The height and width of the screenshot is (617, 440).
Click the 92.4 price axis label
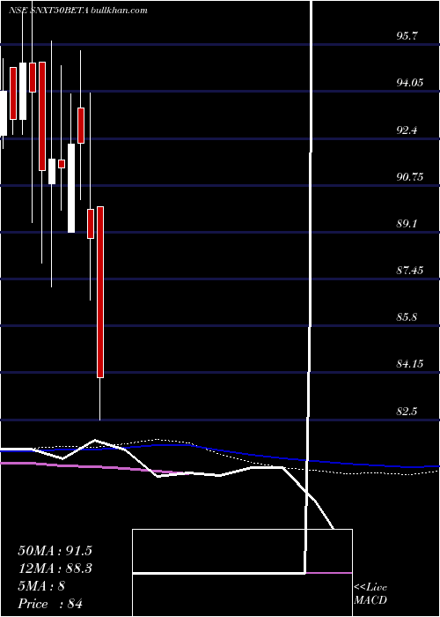tap(407, 130)
